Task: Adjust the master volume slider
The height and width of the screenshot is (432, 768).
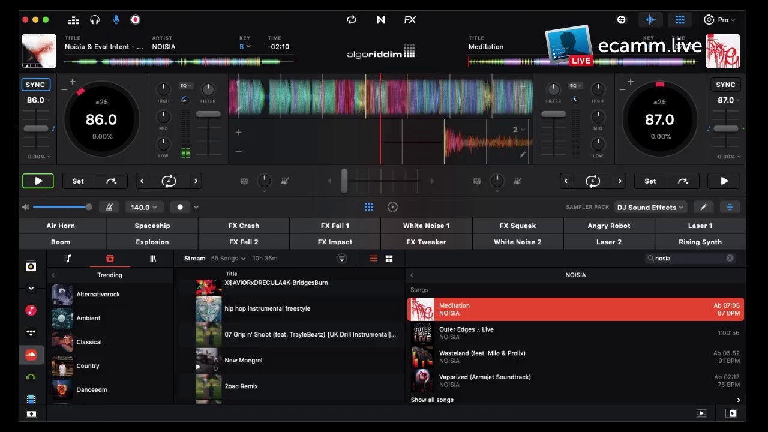Action: click(x=61, y=207)
